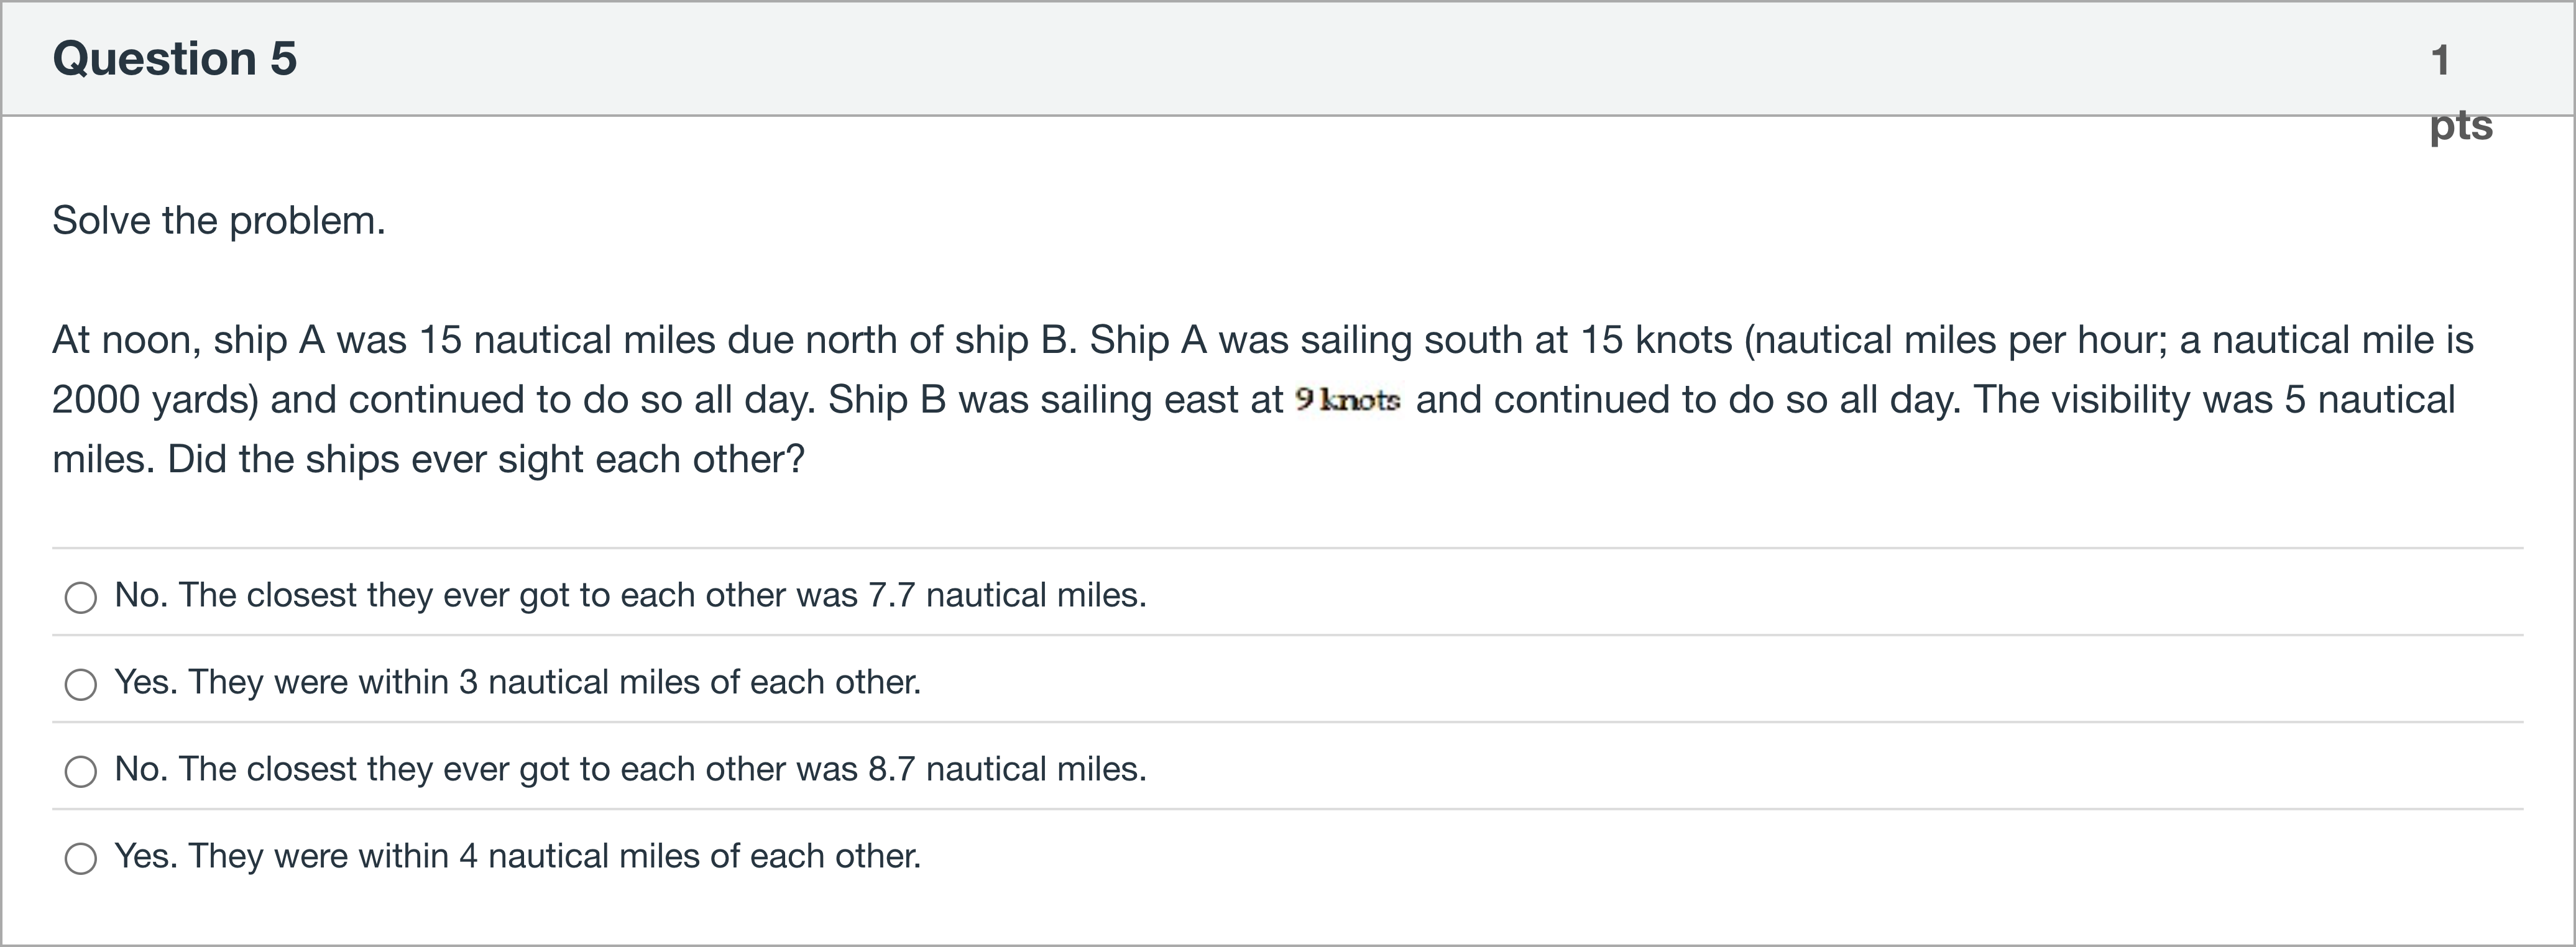Select the radio button for 7.7 nautical miles
Screen dimensions: 2576x947
[81, 597]
